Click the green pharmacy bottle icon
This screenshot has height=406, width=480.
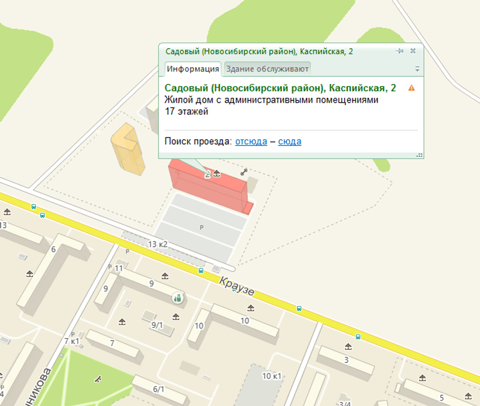[178, 297]
